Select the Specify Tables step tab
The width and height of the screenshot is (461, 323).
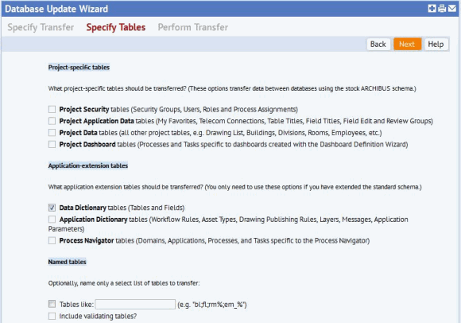click(x=116, y=27)
